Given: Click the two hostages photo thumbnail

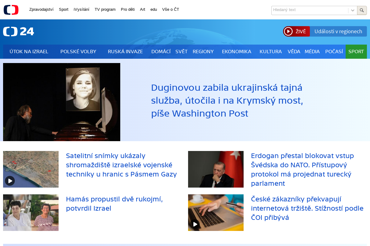Looking at the screenshot, I should point(31,212).
